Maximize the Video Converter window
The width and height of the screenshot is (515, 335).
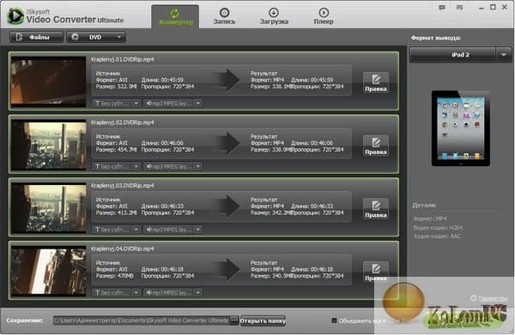click(x=493, y=7)
